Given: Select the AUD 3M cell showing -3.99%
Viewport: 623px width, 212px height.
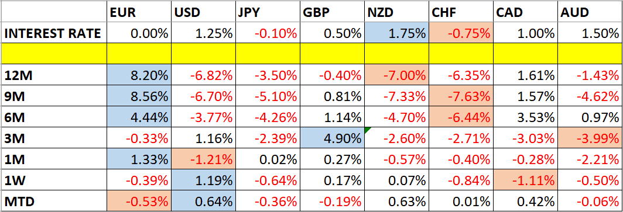Looking at the screenshot, I should point(590,138).
